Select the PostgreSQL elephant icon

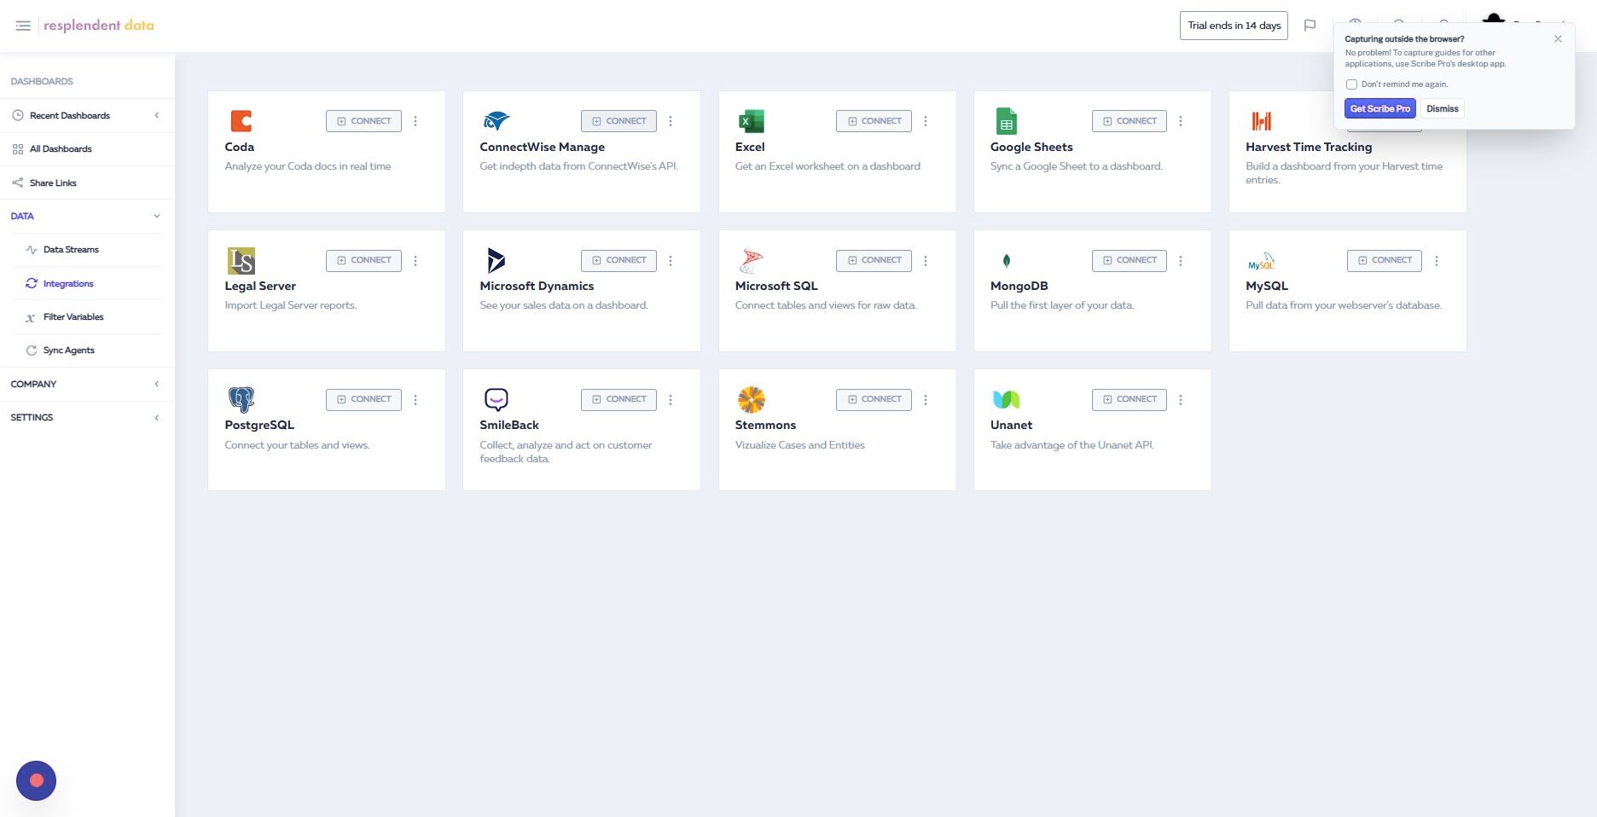(240, 399)
